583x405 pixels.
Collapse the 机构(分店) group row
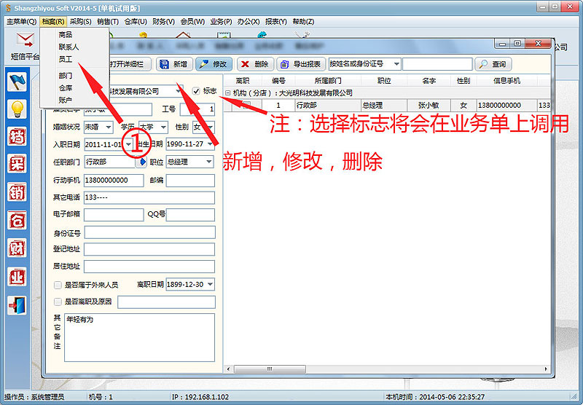pos(228,93)
